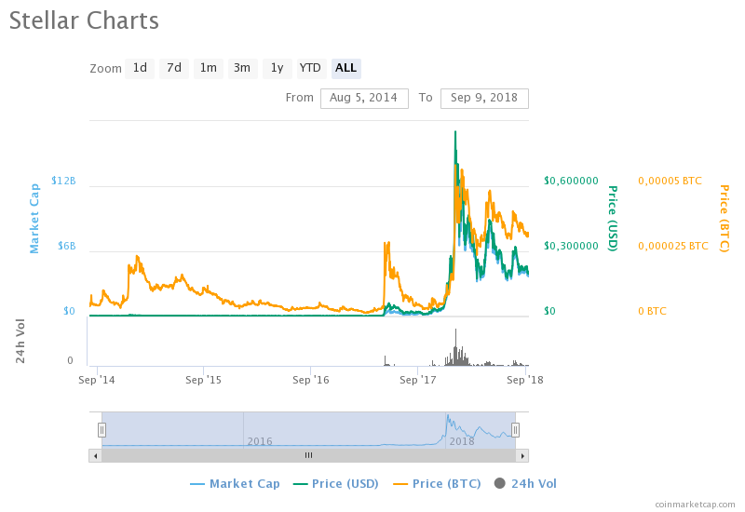Select the YTD zoom range
Viewport: 745px width, 512px height.
(310, 68)
